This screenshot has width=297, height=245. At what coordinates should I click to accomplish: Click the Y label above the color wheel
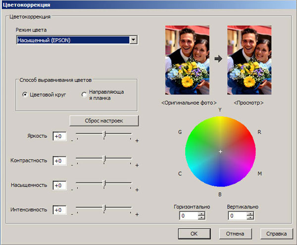(220, 110)
